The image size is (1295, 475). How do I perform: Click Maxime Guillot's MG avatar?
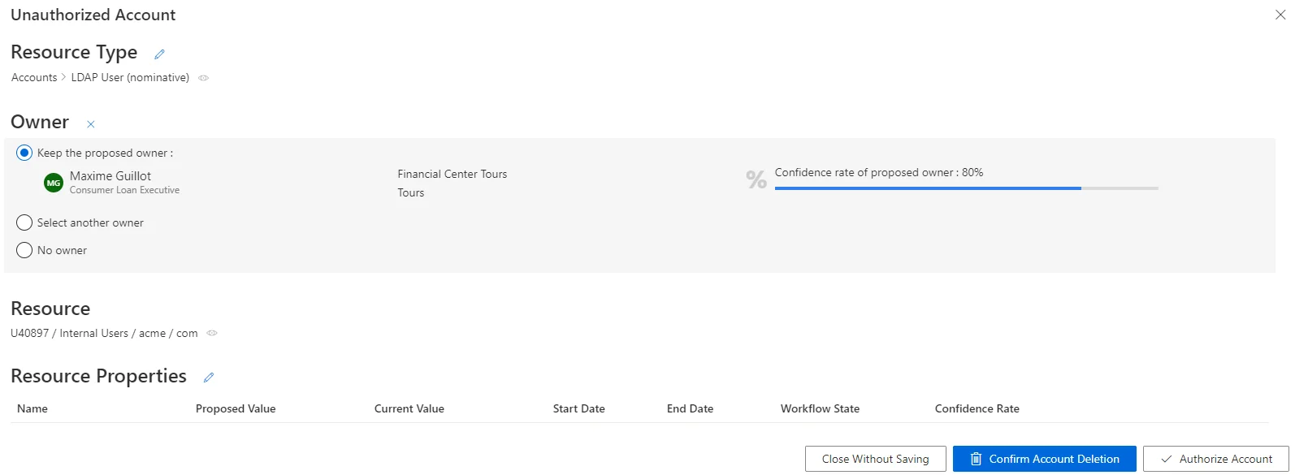point(54,183)
